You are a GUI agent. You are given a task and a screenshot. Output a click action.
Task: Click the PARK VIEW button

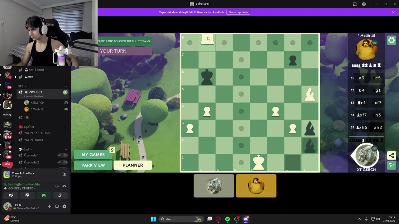(93, 165)
